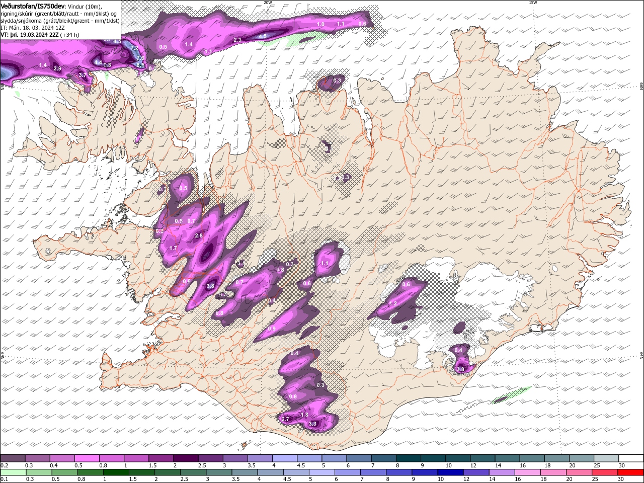Viewport: 644px width, 483px height.
Task: Click the 1.0 value in the northern band
Action: pos(320,24)
